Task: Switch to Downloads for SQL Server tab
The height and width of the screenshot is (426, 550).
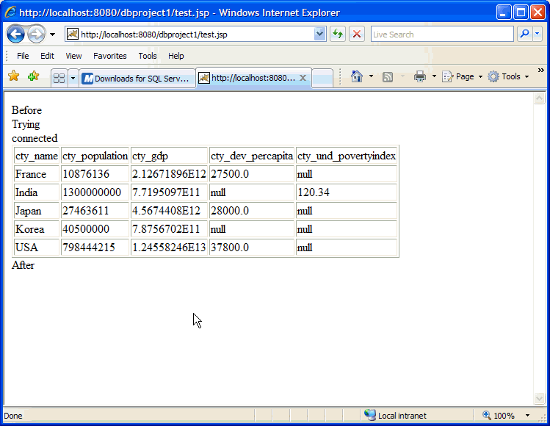Action: click(x=137, y=78)
